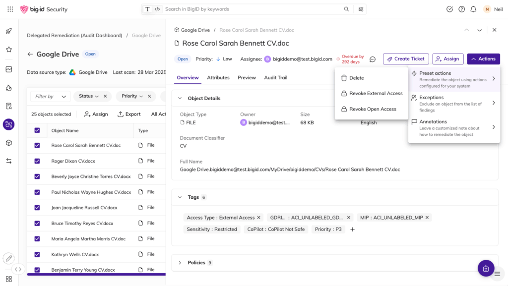508x286 pixels.
Task: Export the selected objects
Action: coord(129,114)
